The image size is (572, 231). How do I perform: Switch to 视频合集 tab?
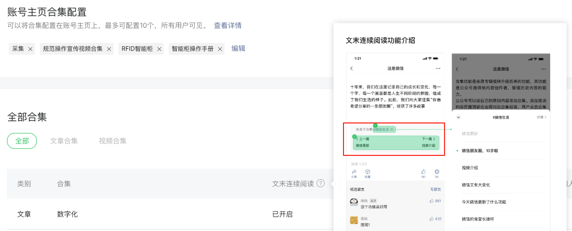click(x=113, y=141)
